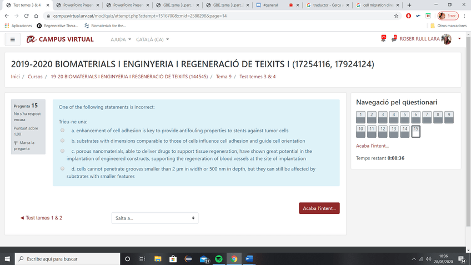Open Spotify from the taskbar
This screenshot has height=265, width=471.
tap(219, 259)
